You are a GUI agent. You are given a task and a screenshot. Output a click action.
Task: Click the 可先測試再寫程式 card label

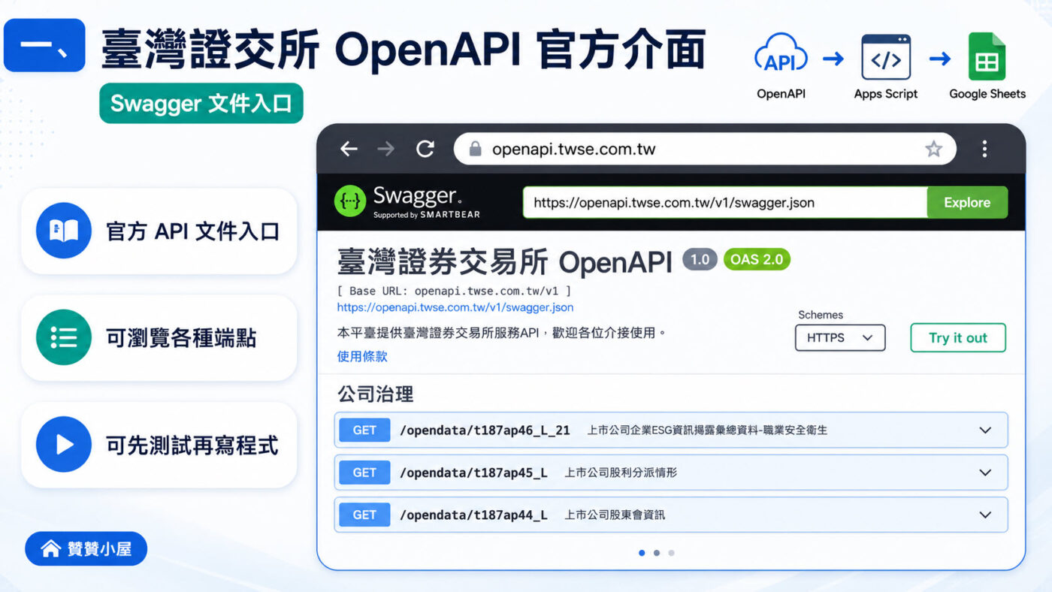(x=192, y=446)
